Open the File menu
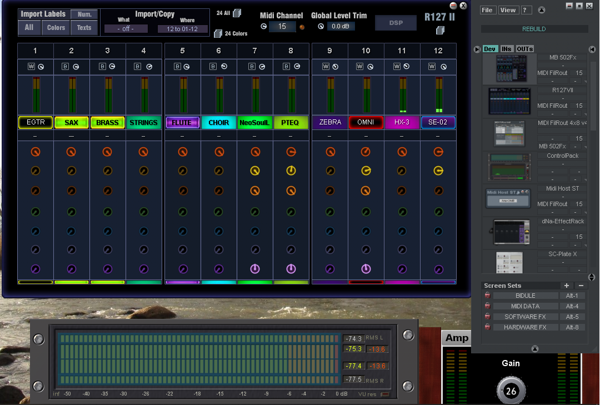This screenshot has width=600, height=405. coord(487,10)
